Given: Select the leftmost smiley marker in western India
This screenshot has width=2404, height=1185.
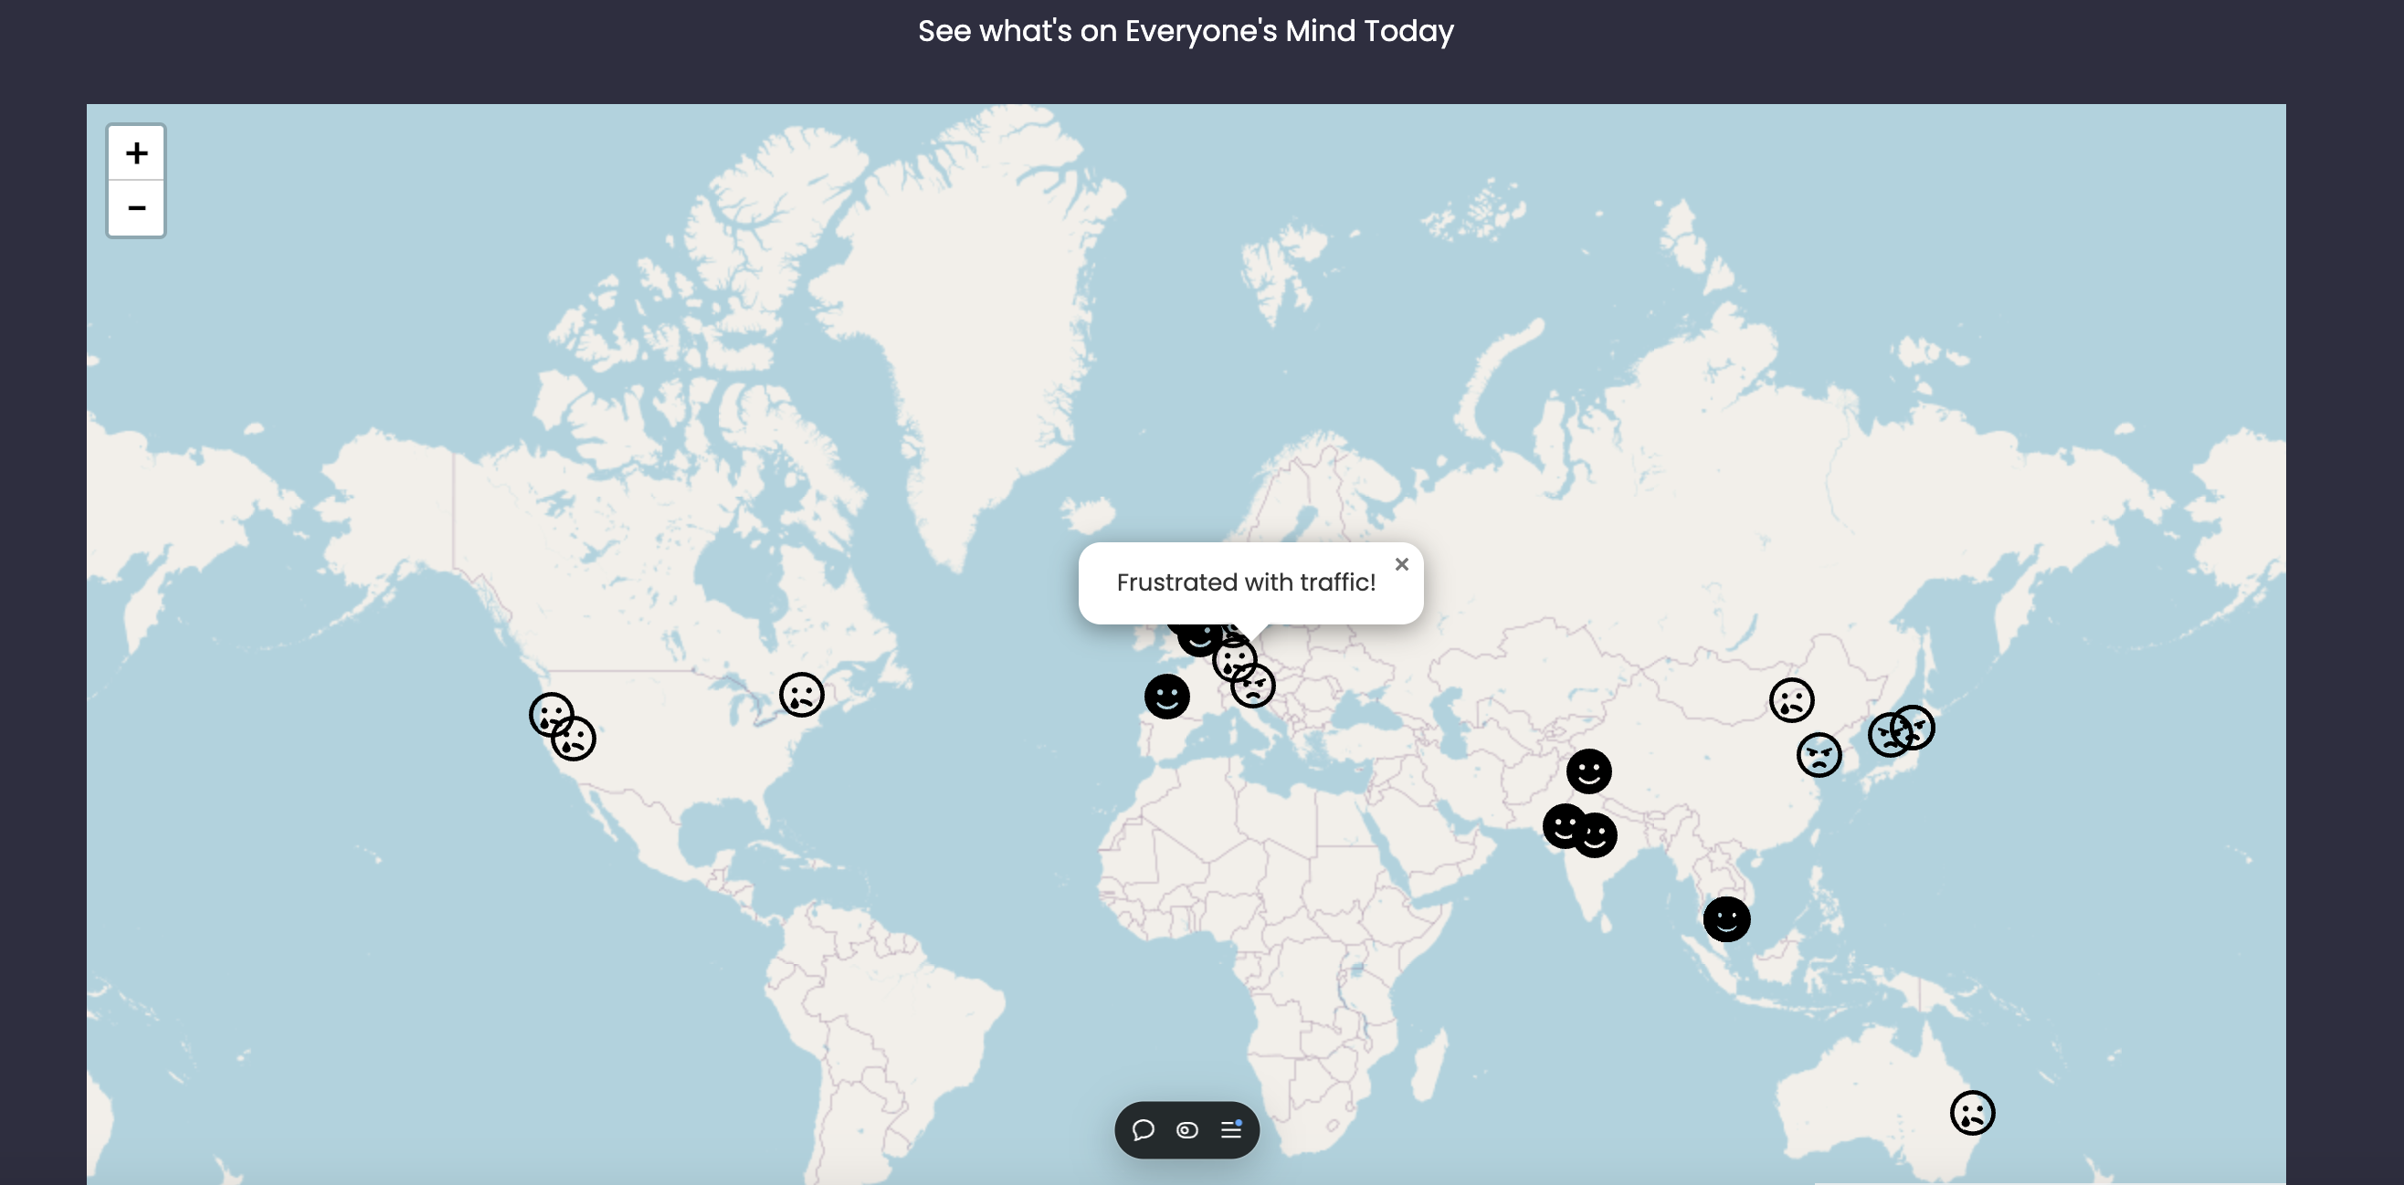Looking at the screenshot, I should 1560,826.
